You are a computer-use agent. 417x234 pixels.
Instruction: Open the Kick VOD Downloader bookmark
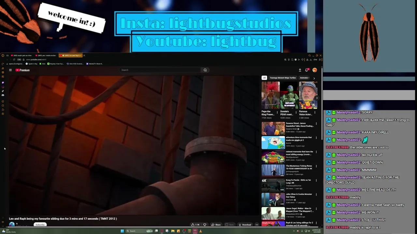tap(75, 64)
